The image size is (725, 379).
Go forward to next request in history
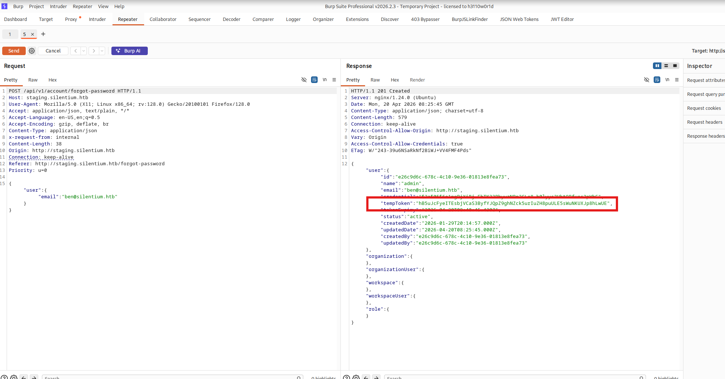[94, 51]
